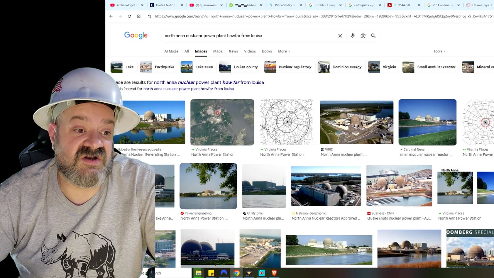
Task: Open the film star video app in taskbar
Action: tap(249, 273)
